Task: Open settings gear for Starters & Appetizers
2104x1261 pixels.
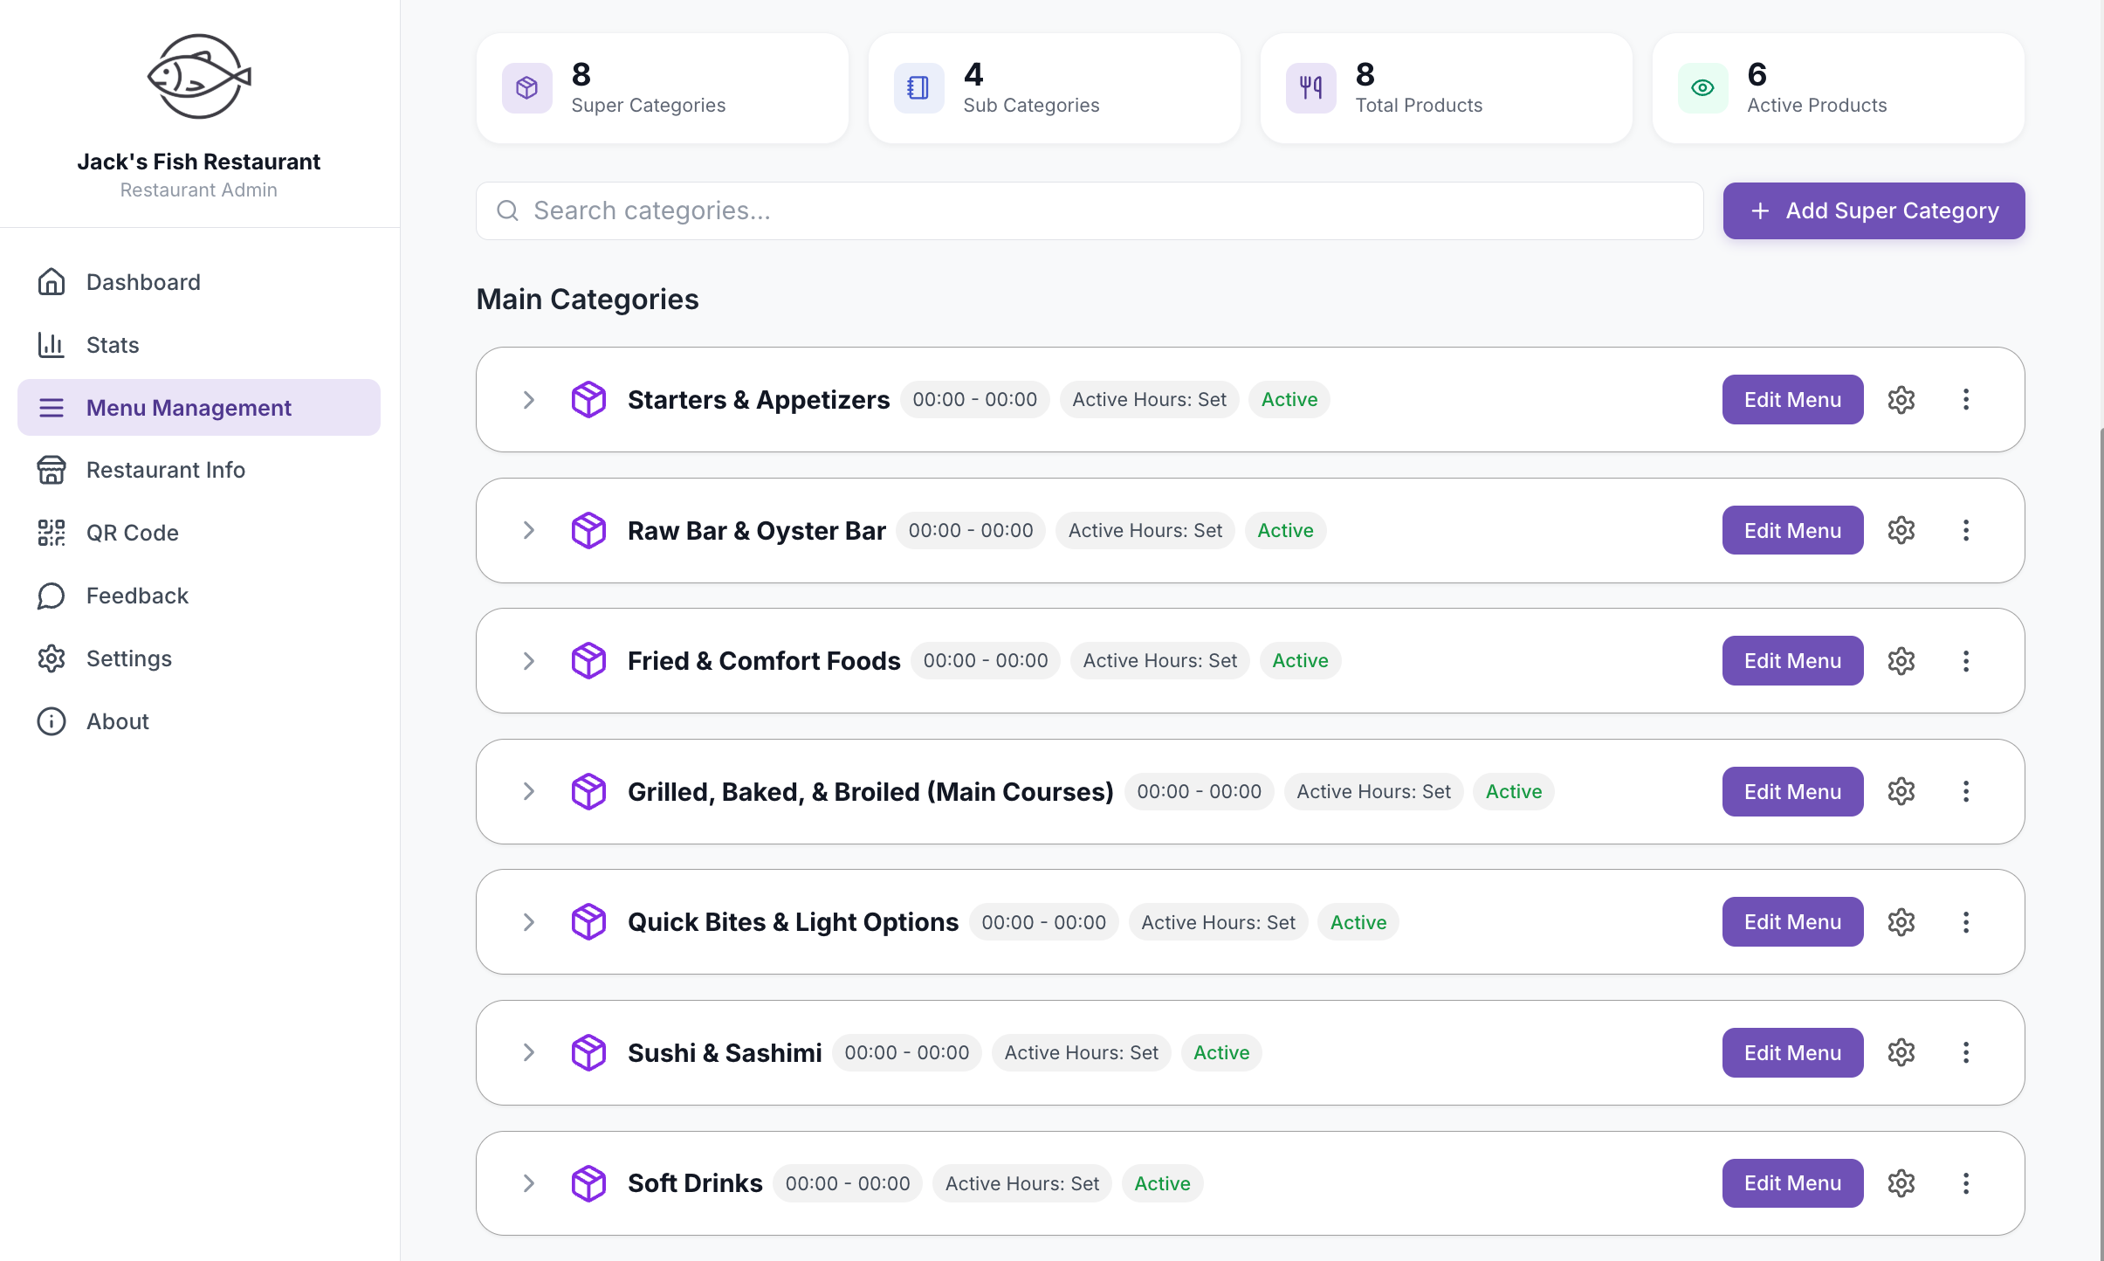Action: [1901, 399]
